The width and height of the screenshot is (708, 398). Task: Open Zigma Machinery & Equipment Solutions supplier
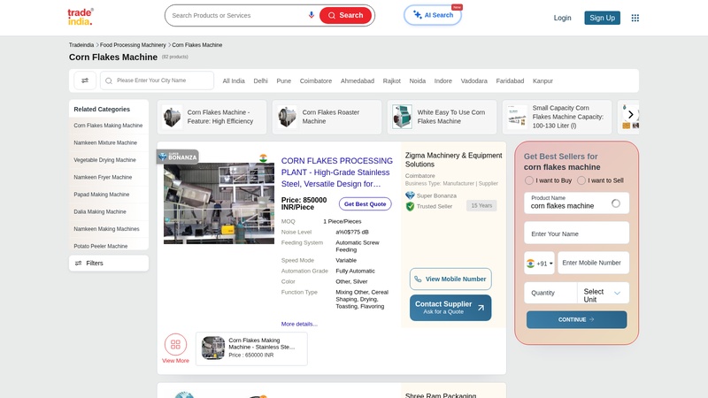pos(453,160)
